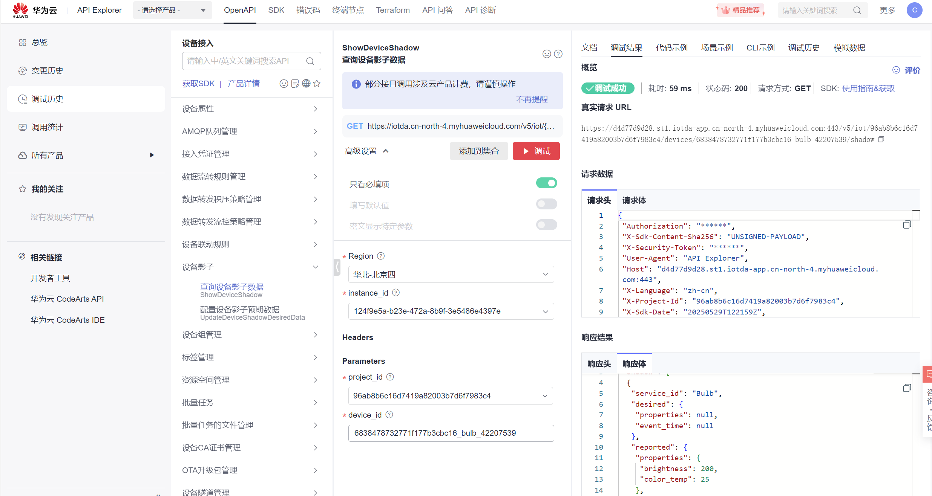
Task: Open the Region dropdown 华北-北京四
Action: [451, 275]
